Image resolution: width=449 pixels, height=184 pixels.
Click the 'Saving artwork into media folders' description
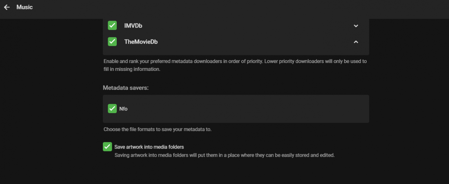click(x=224, y=155)
